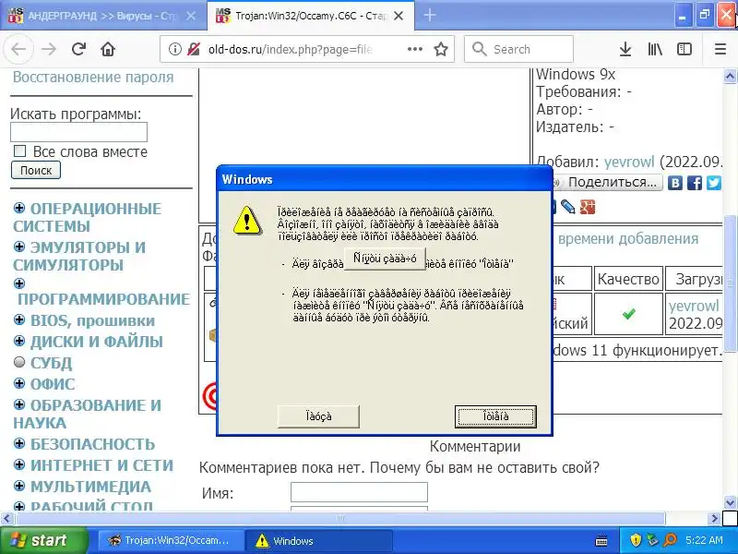Open yevrowl link in the files table
The image size is (738, 554).
click(694, 306)
